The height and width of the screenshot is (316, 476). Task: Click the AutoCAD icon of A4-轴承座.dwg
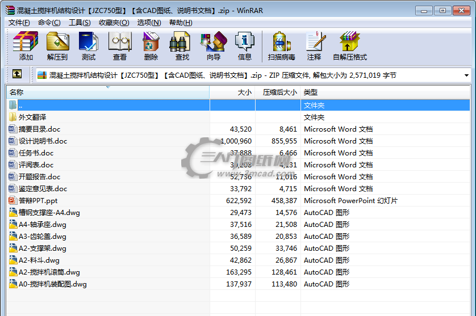(x=12, y=225)
